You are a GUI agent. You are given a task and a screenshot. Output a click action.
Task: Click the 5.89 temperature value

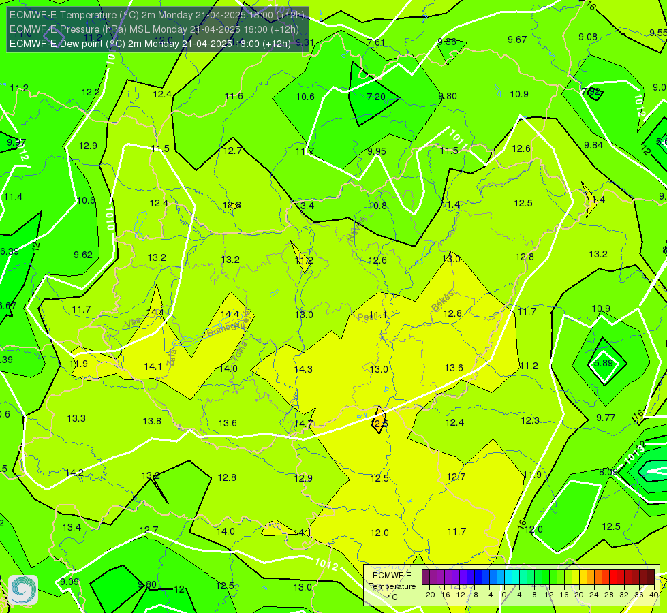coord(604,363)
